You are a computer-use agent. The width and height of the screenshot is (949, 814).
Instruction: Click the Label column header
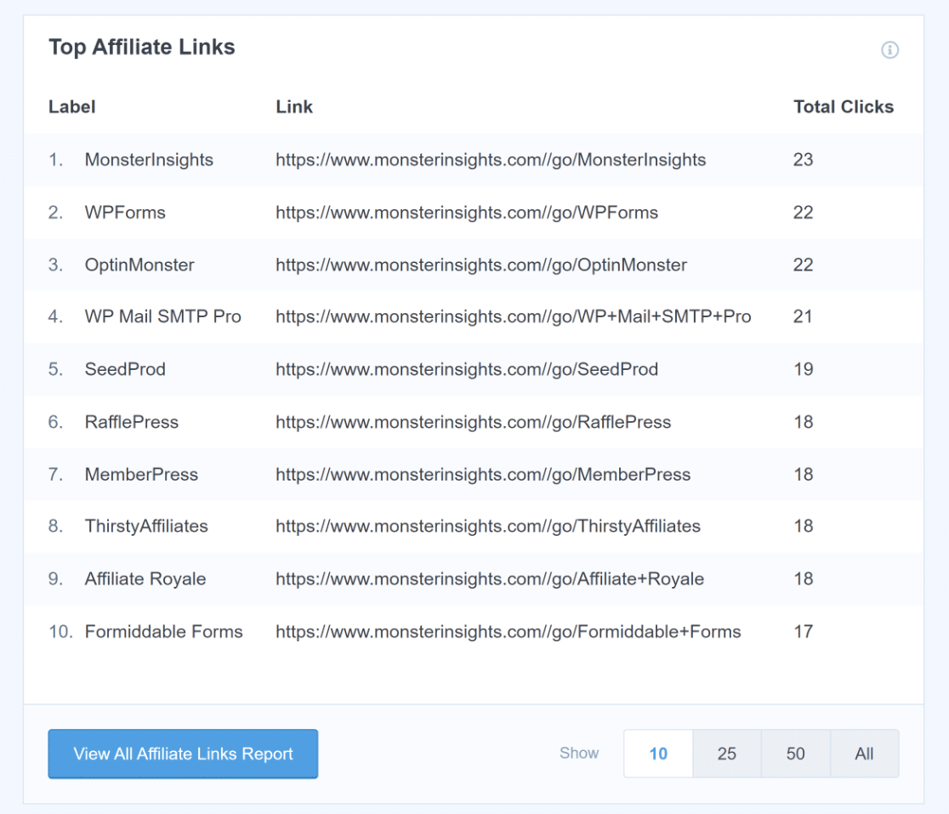(72, 107)
